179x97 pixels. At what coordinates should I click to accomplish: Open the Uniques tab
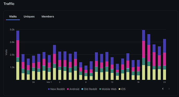29,17
